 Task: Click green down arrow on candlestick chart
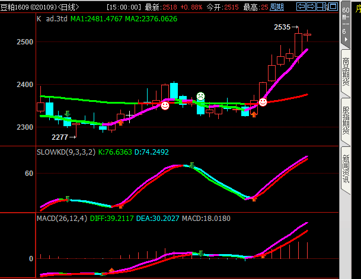[67, 114]
